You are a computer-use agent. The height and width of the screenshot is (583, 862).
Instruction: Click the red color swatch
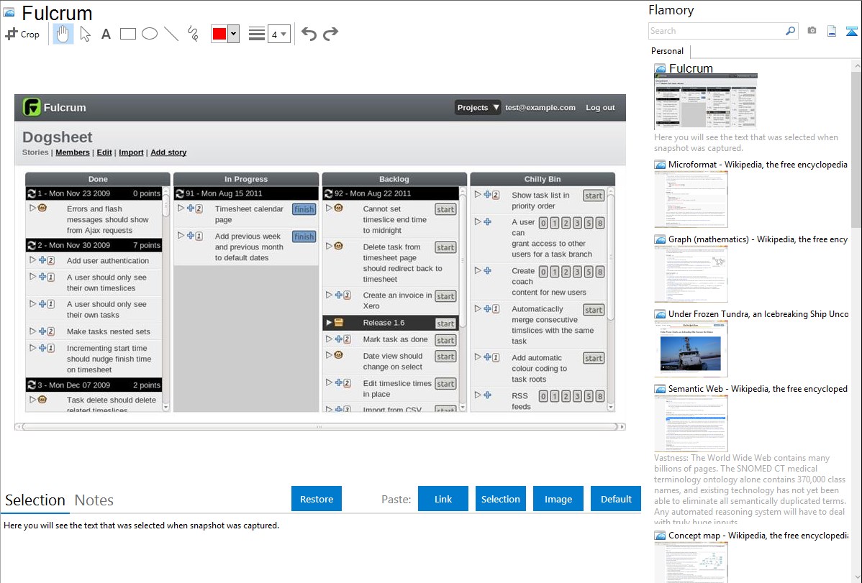pyautogui.click(x=219, y=34)
